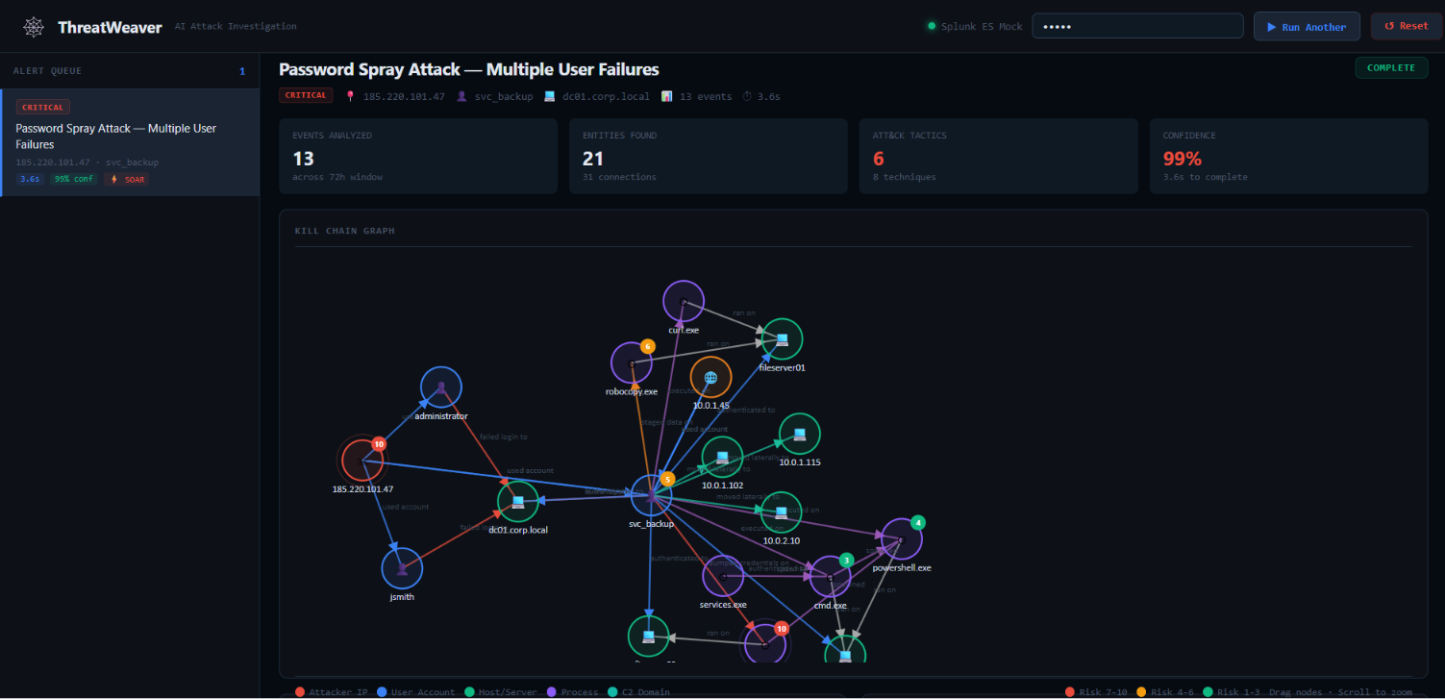Viewport: 1445px width, 699px height.
Task: Click the ALERT QUEUE heading
Action: [x=47, y=71]
